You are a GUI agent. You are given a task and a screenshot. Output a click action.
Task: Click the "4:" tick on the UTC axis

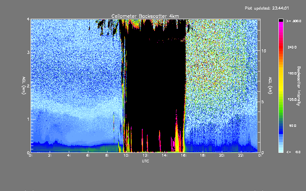69,155
